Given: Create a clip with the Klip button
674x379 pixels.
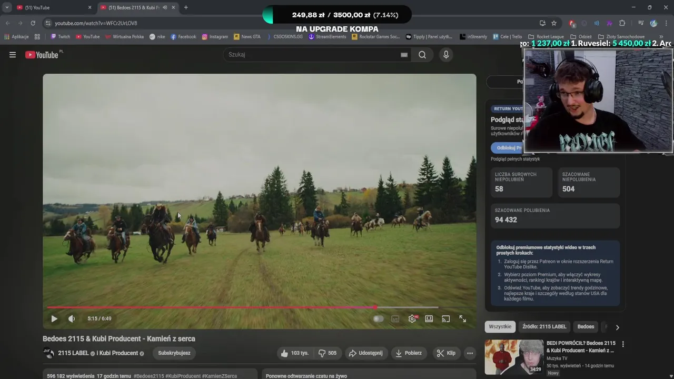Looking at the screenshot, I should 446,353.
